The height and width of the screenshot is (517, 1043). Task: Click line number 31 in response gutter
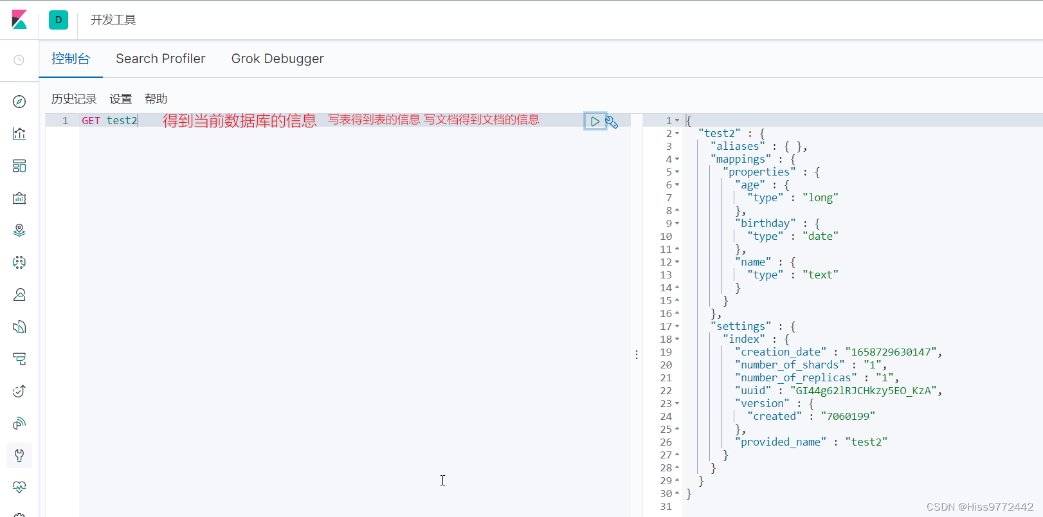pyautogui.click(x=666, y=506)
